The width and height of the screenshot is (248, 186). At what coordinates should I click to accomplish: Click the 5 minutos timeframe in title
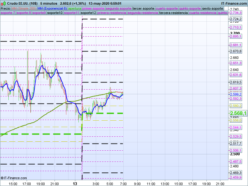49,3
